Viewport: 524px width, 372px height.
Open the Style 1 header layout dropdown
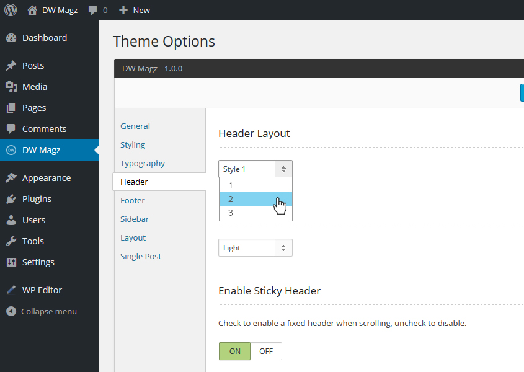(255, 169)
